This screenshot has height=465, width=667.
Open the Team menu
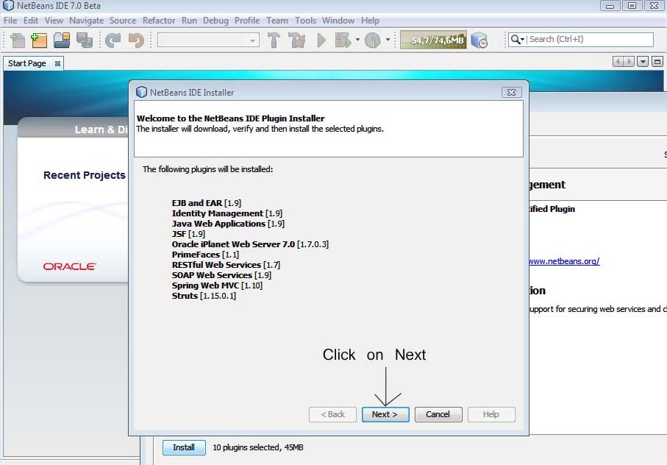tap(277, 21)
